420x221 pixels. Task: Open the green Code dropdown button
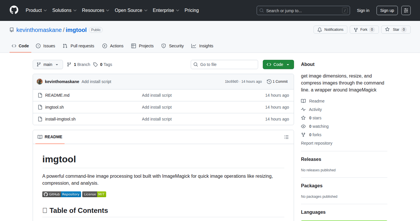(x=278, y=64)
